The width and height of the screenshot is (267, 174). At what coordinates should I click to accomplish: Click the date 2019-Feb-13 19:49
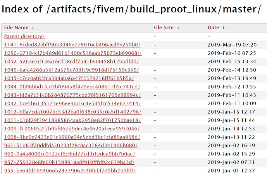[x=232, y=78]
